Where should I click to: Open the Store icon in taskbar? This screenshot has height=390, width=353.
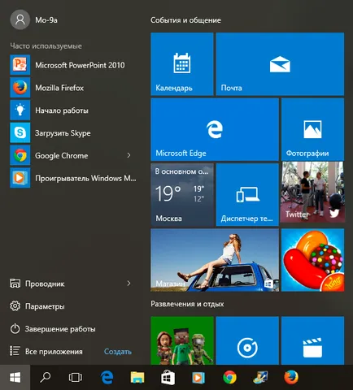[x=168, y=378]
